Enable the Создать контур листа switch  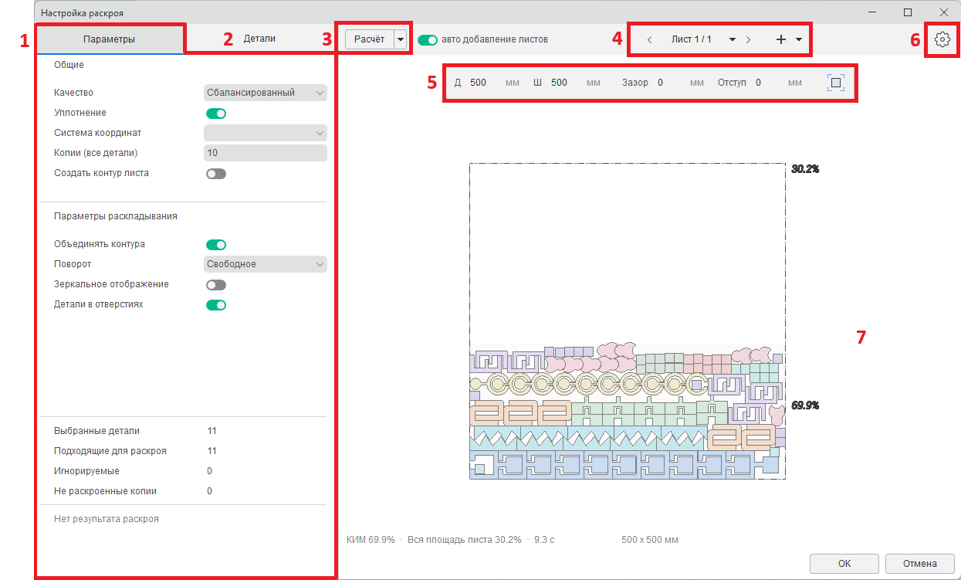click(216, 174)
